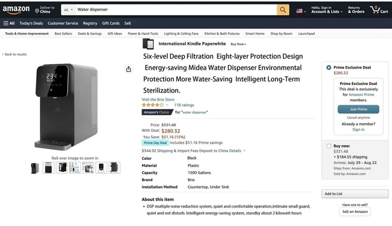Screen dimensions: 392x226
Task: Select the Buy new radio option
Action: 328,146
